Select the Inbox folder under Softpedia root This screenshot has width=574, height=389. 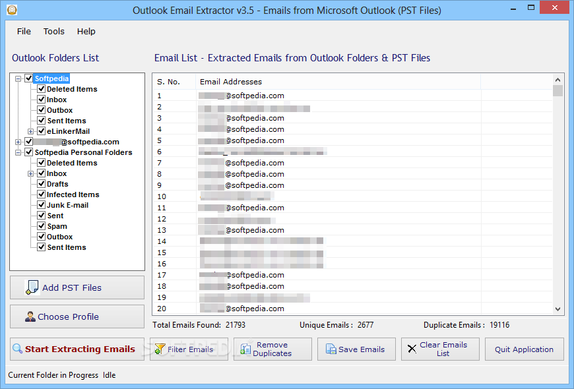57,100
